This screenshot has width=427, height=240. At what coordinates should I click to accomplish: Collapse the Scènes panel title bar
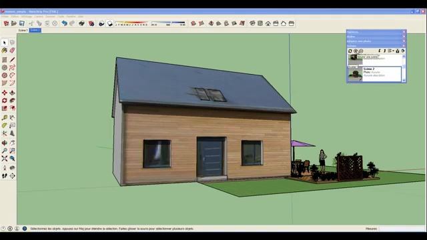(374, 46)
